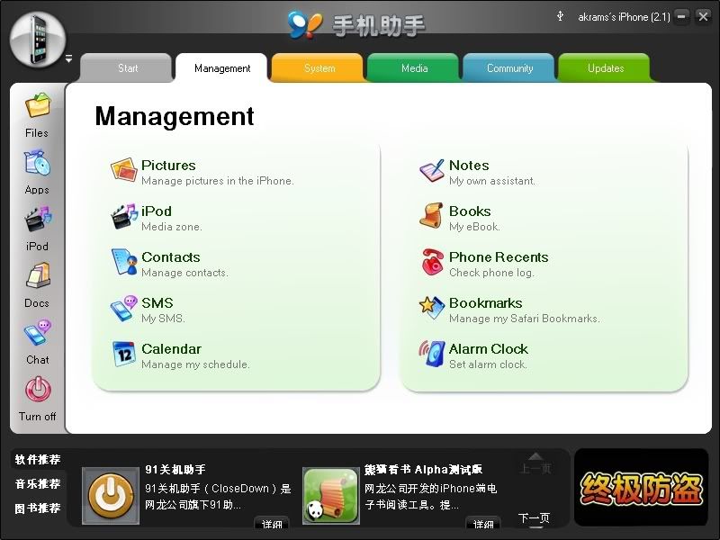Image resolution: width=720 pixels, height=540 pixels.
Task: Click the SMS link text
Action: 157,303
